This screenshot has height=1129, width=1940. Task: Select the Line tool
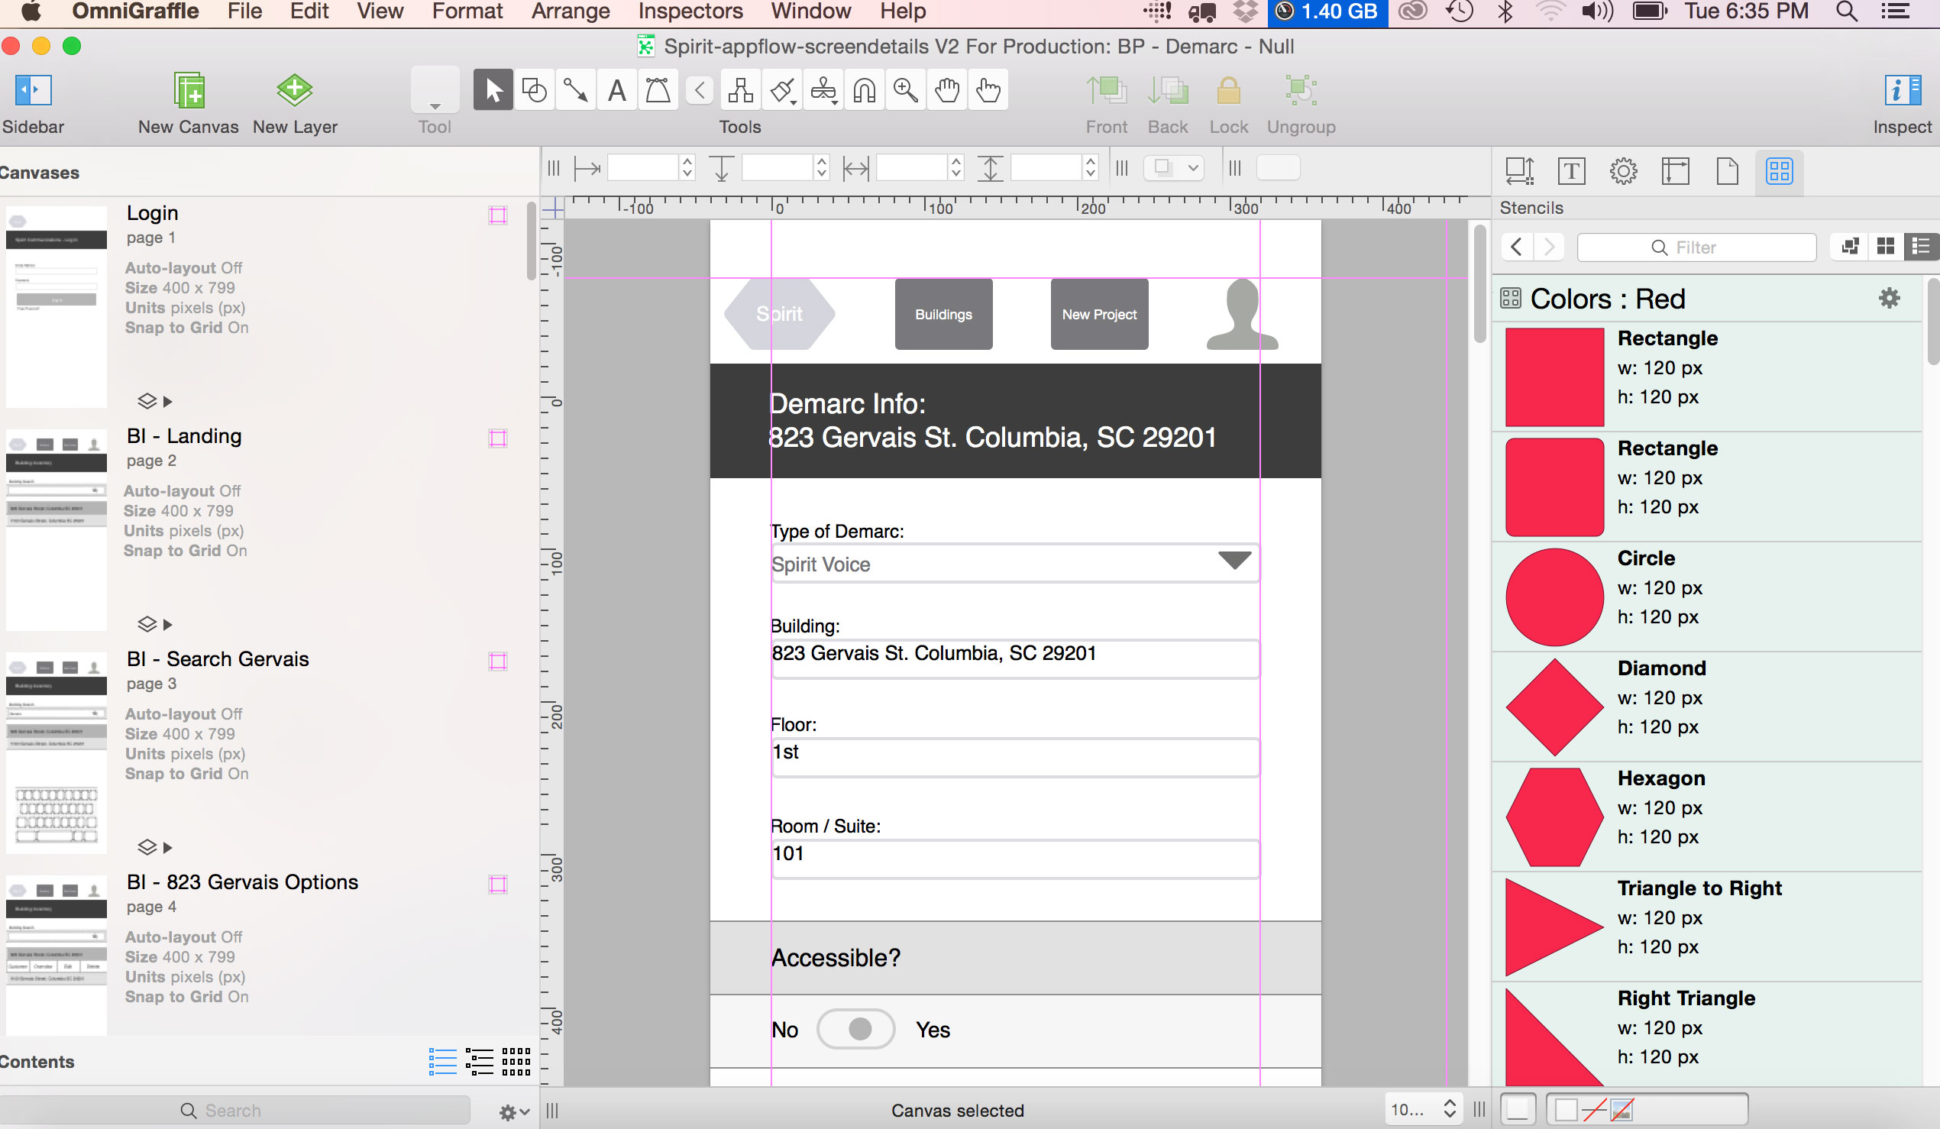575,90
